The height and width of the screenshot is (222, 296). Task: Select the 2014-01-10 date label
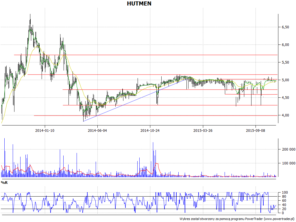[45, 130]
